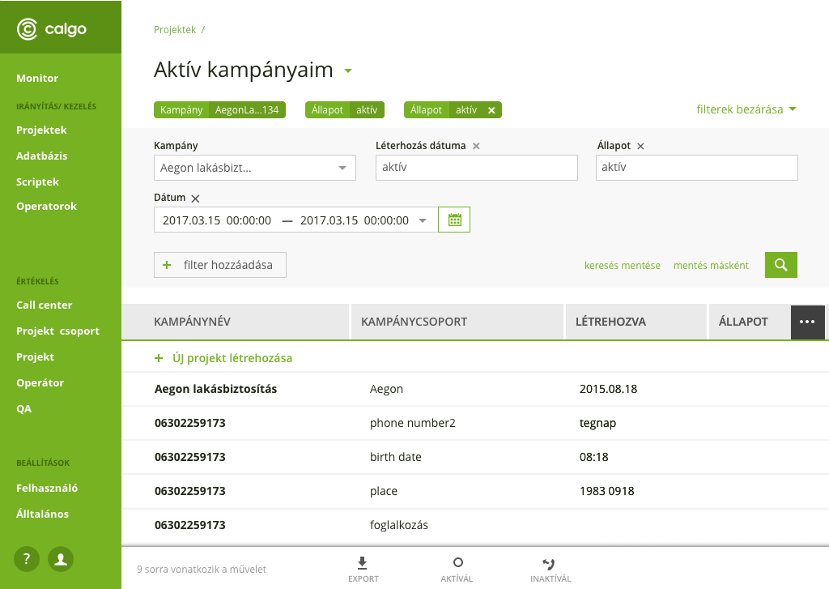
Task: Remove the Dátum filter field
Action: pos(195,198)
